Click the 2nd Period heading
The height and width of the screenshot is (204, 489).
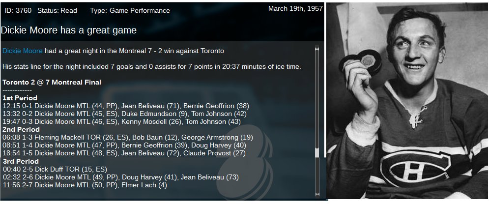21,129
